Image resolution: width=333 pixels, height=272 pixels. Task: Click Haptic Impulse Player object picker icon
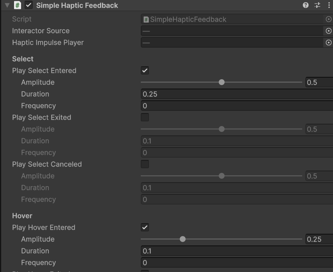(328, 43)
